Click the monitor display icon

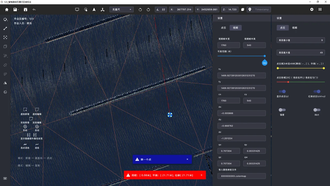[x=77, y=10]
